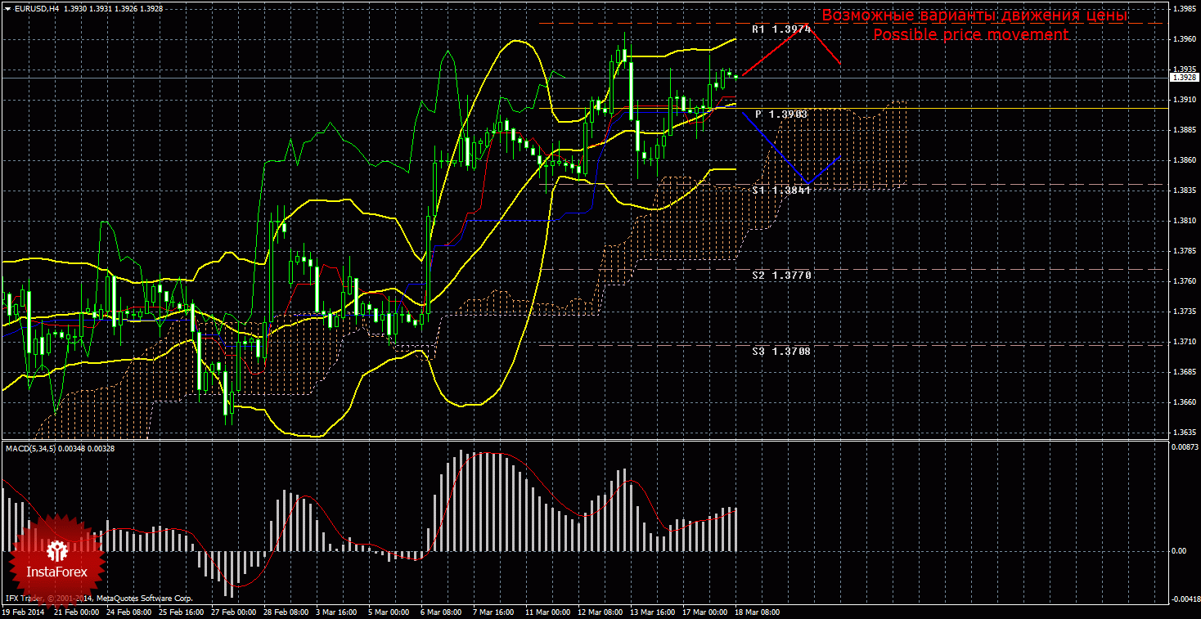The height and width of the screenshot is (619, 1201).
Task: Click the current price tag 1.3928
Action: pos(1184,77)
